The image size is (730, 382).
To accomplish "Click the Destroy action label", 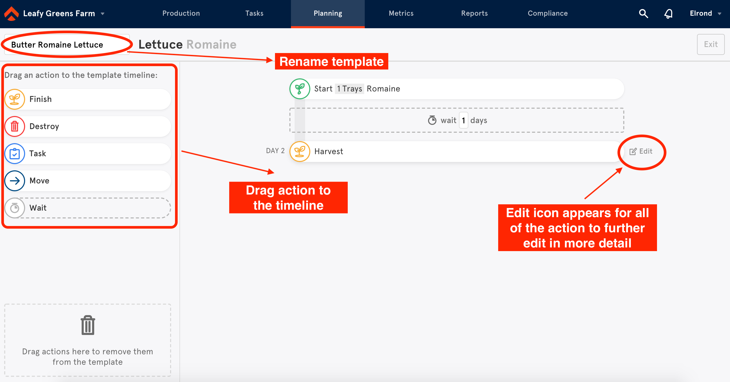I will 44,126.
